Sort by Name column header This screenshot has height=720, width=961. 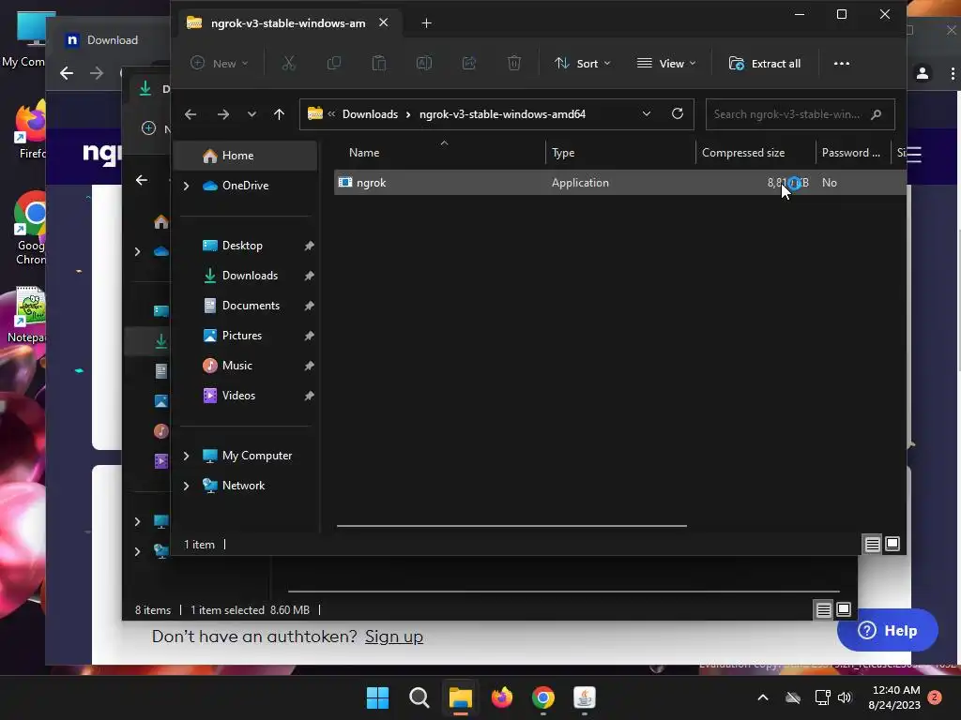point(364,153)
